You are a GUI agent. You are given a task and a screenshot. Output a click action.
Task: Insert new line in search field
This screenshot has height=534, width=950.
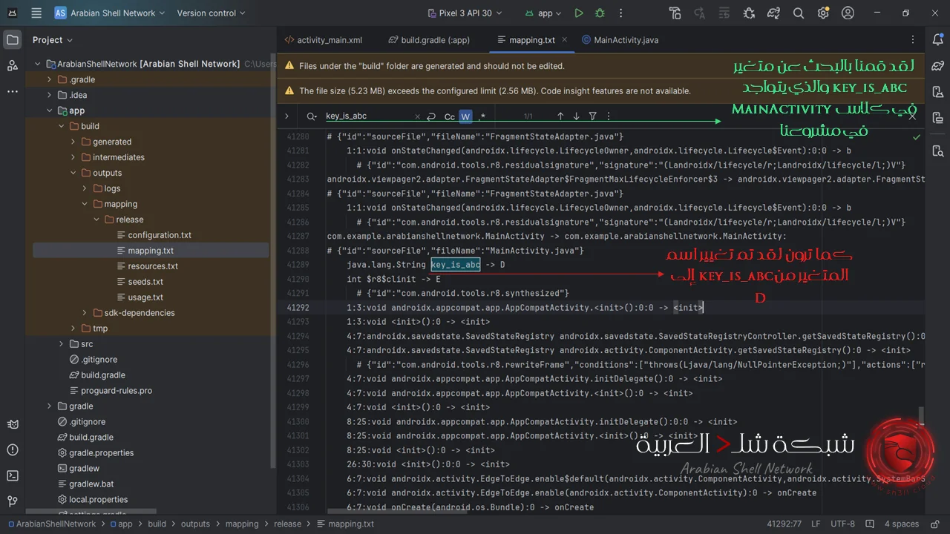point(431,116)
